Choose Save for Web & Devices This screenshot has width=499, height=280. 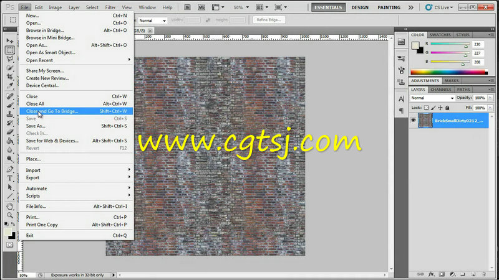(x=76, y=141)
